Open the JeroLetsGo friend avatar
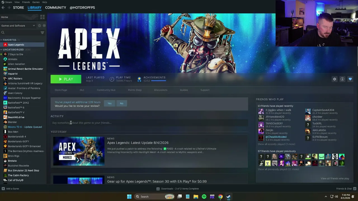 point(308,131)
